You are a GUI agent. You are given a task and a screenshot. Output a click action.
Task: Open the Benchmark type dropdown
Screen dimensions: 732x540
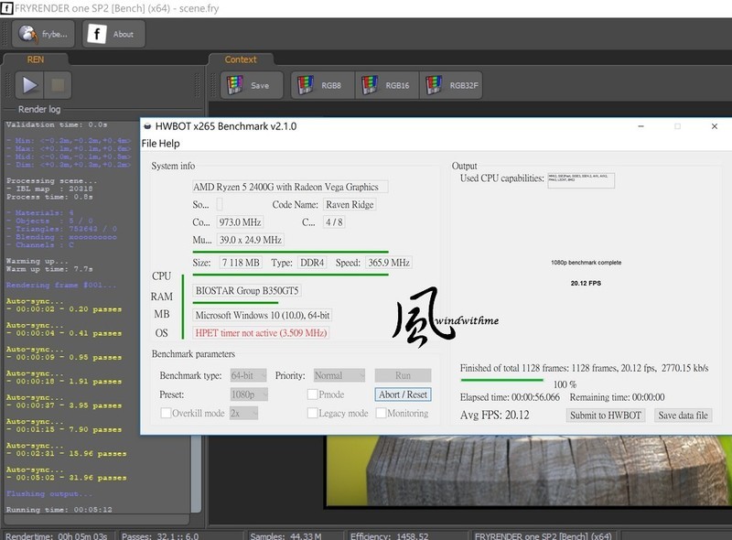coord(247,373)
